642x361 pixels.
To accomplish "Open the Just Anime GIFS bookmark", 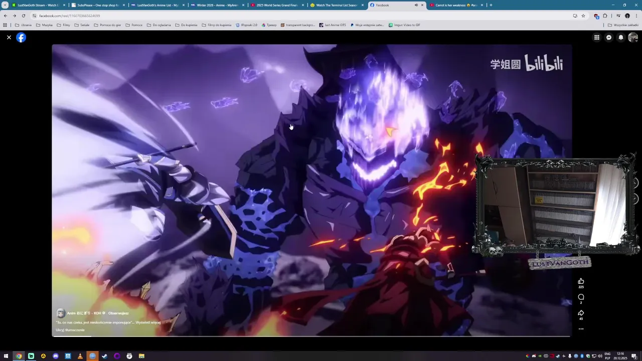I will [x=333, y=25].
